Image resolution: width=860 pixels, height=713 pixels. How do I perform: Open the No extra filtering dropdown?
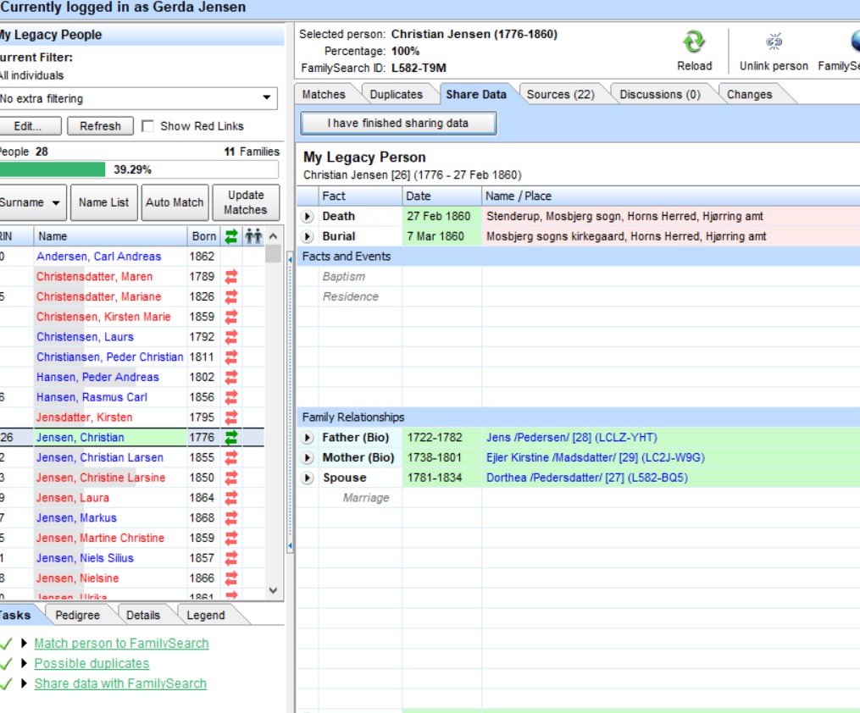pos(267,98)
